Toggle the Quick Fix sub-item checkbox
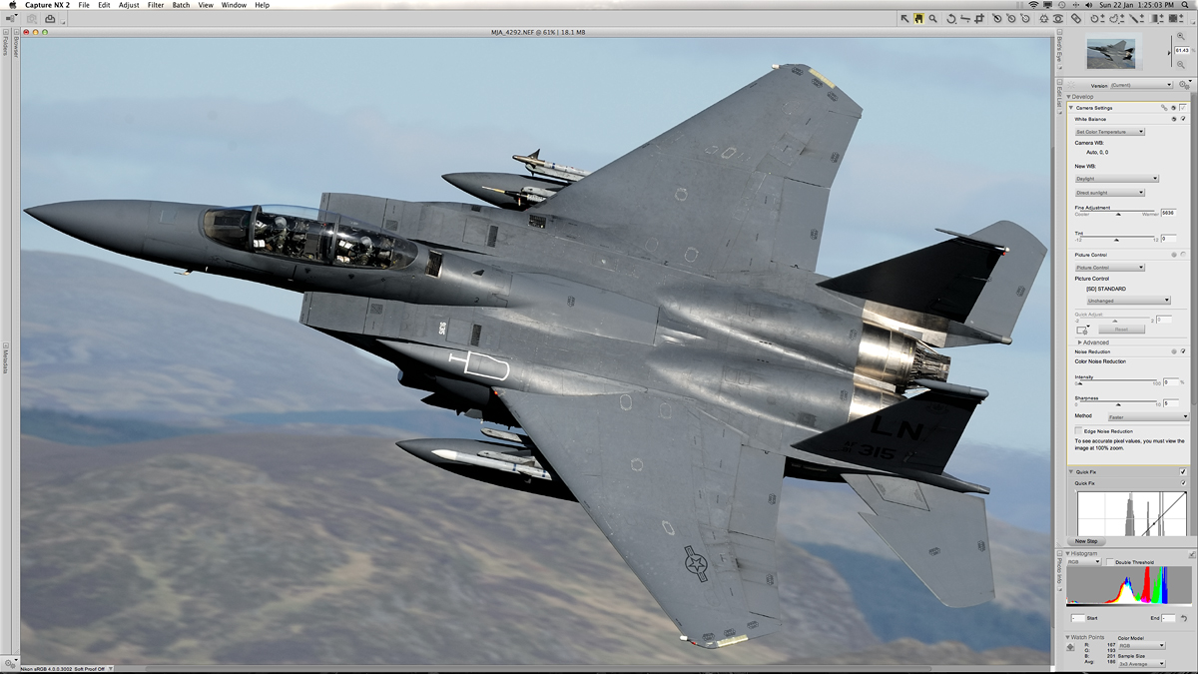This screenshot has width=1198, height=674. click(x=1183, y=483)
